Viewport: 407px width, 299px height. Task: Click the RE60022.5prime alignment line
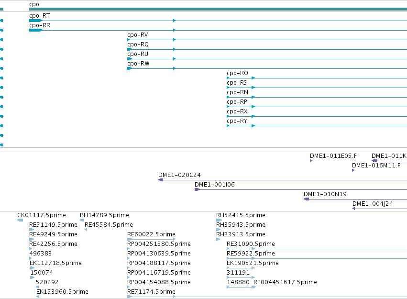tap(151, 239)
